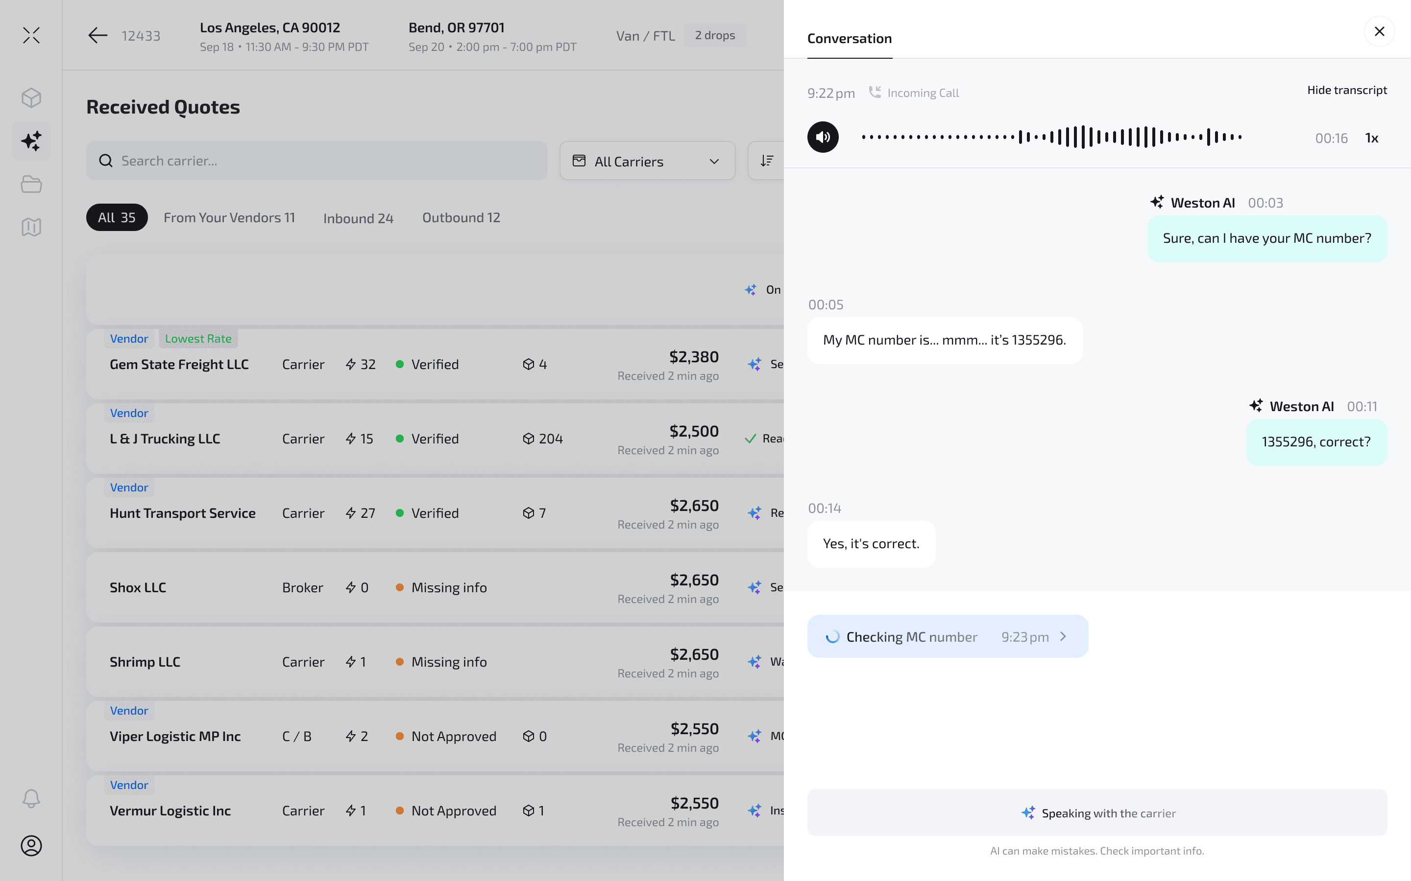Click the 2 drops badge
This screenshot has height=881, width=1411.
(x=715, y=36)
